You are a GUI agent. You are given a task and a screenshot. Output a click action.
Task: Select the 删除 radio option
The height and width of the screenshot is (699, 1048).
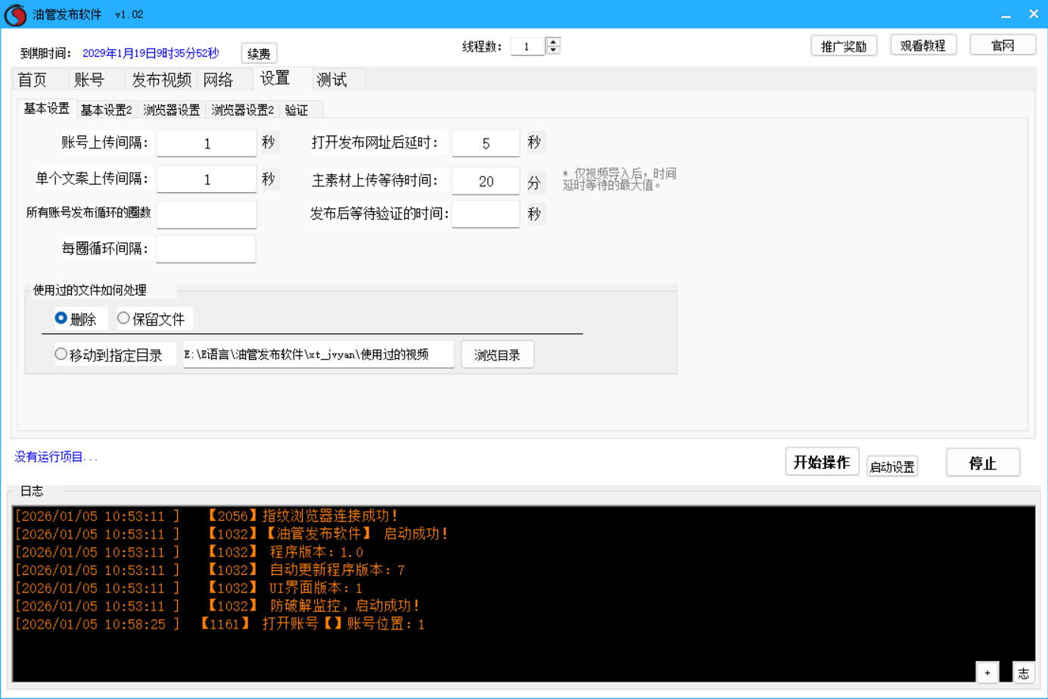pos(61,319)
